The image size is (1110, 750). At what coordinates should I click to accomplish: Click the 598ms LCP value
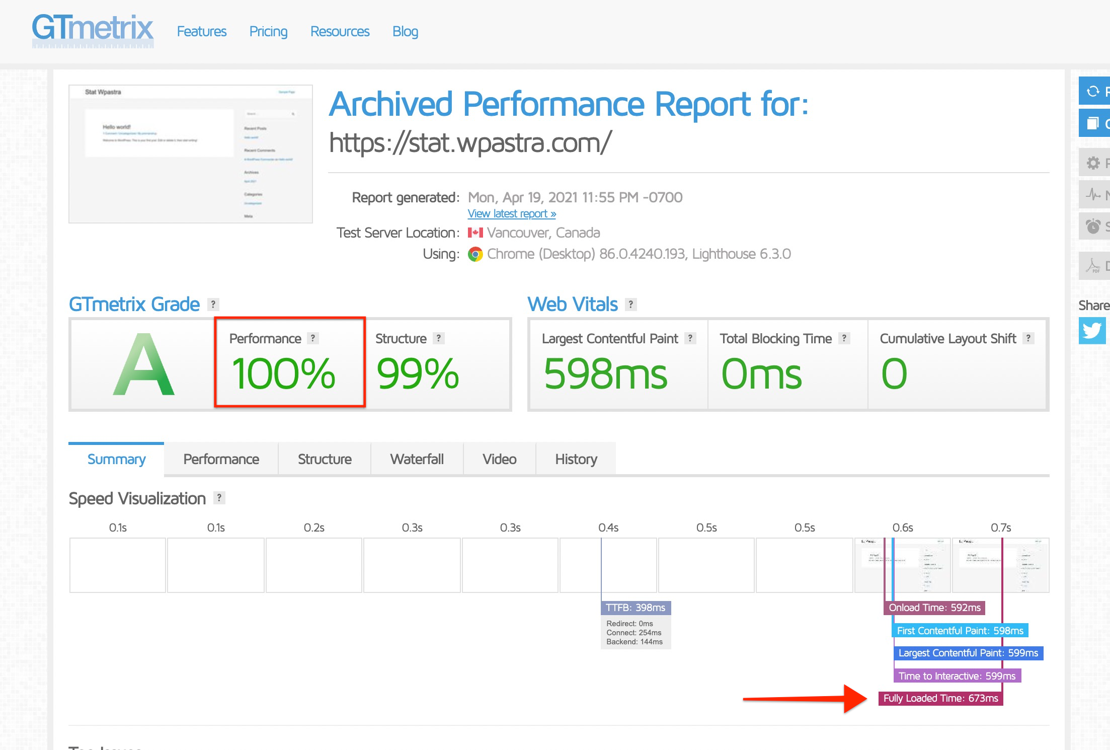click(x=605, y=373)
